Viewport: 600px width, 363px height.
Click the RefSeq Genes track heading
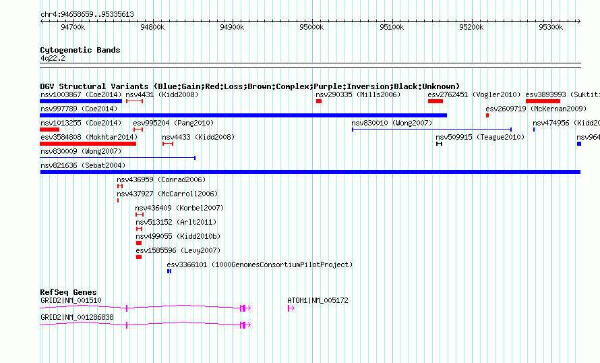(x=68, y=292)
